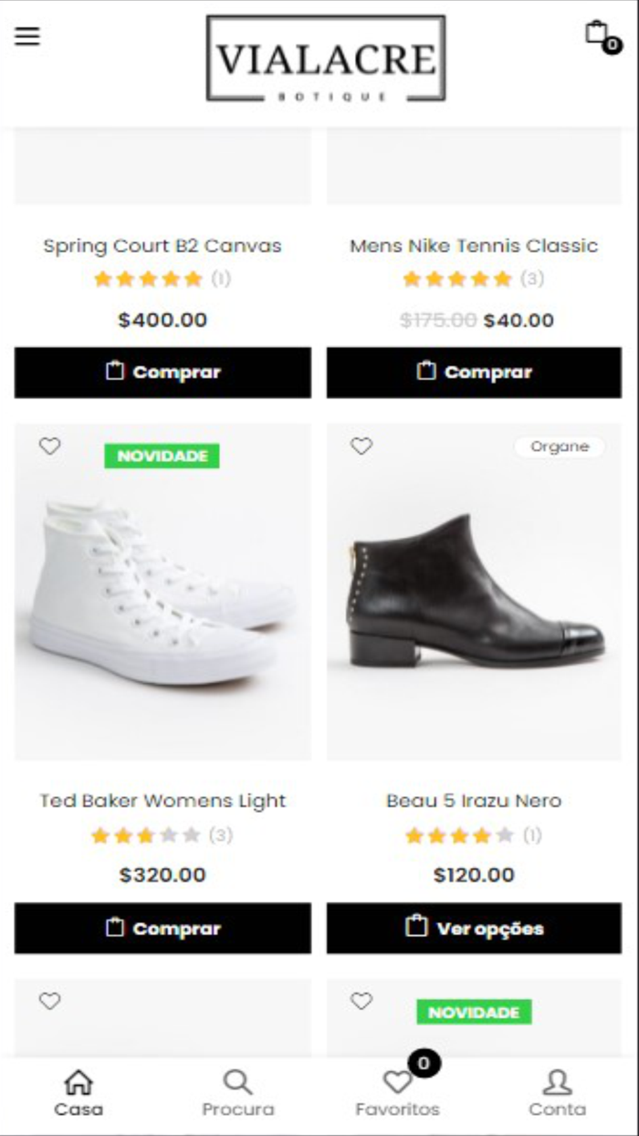
Task: Go to the Casa home tab
Action: coord(79,1094)
